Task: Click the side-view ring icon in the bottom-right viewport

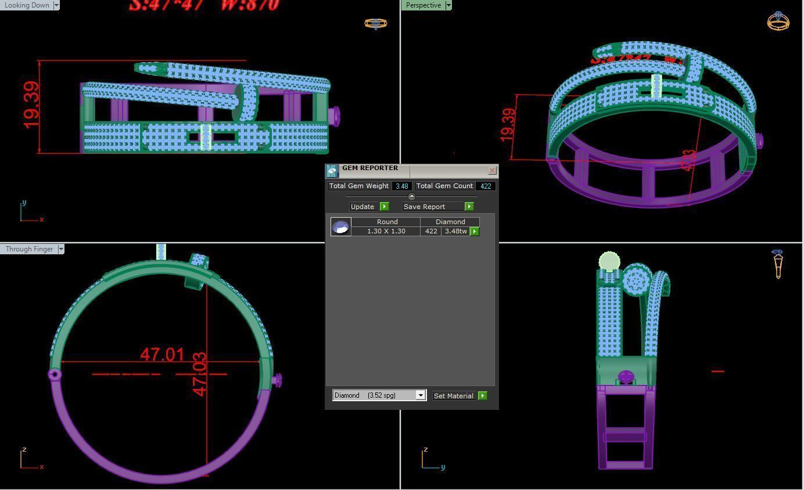Action: (x=778, y=264)
